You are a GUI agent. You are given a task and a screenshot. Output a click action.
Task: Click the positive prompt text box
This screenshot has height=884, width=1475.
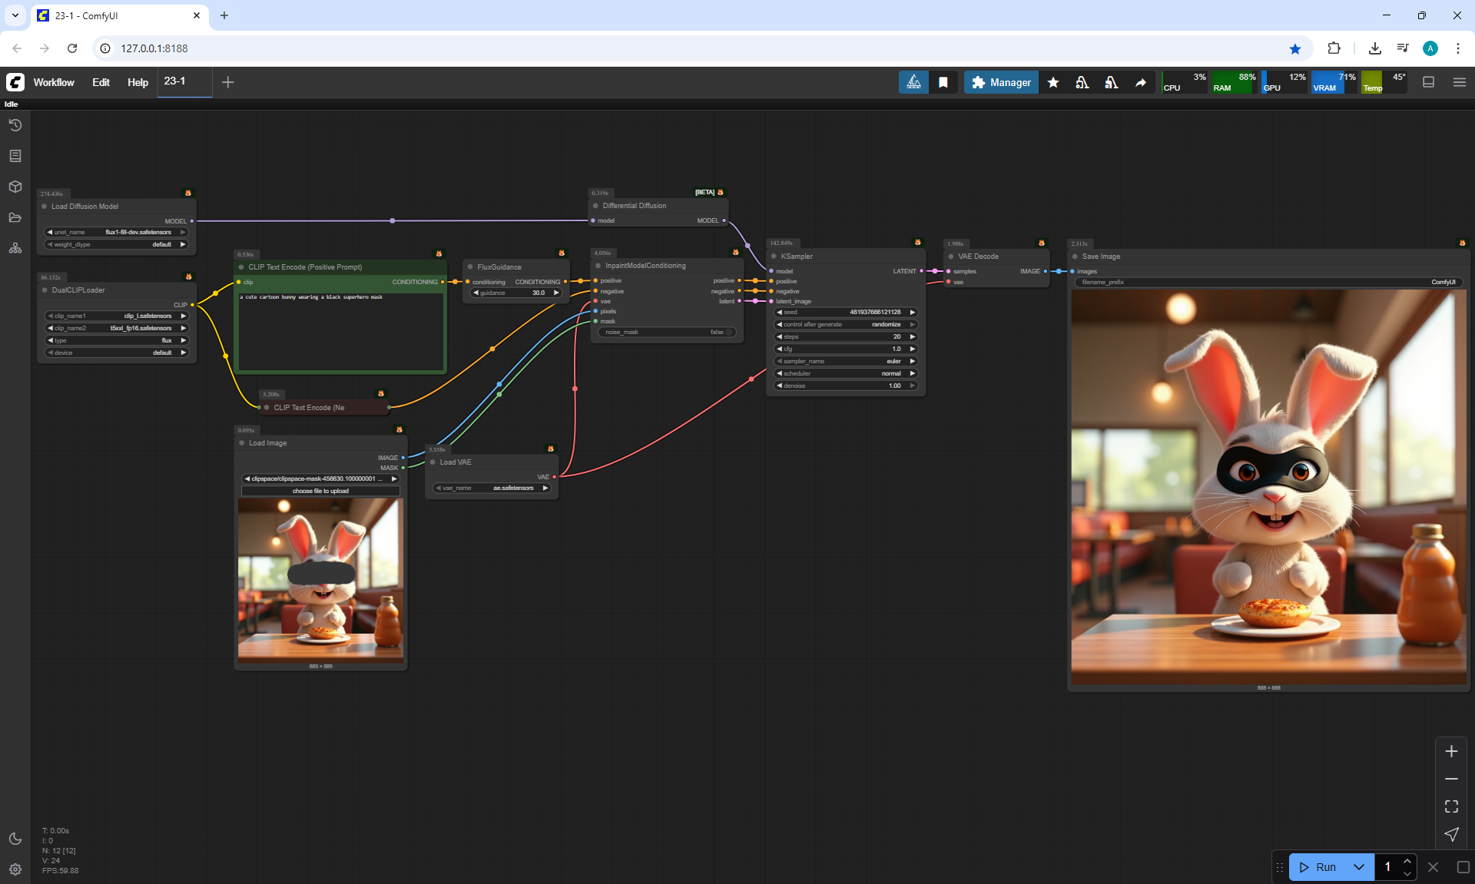(x=340, y=330)
